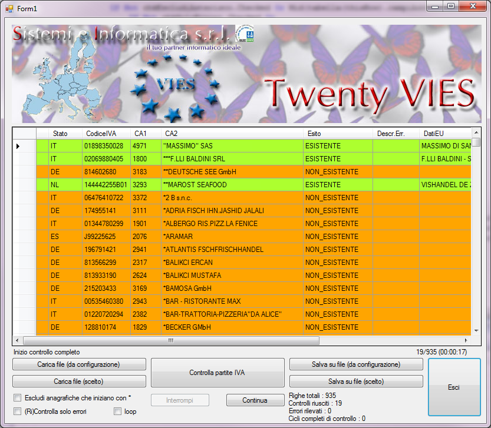Click the horizontal scrollbar thumb

click(x=172, y=340)
